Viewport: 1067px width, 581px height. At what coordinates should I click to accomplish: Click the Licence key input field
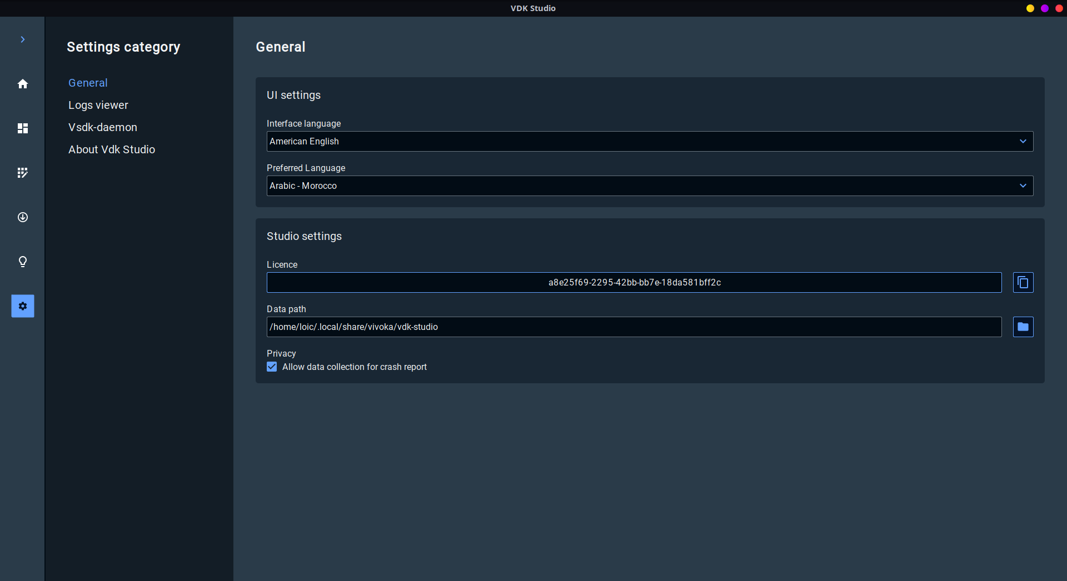tap(634, 283)
